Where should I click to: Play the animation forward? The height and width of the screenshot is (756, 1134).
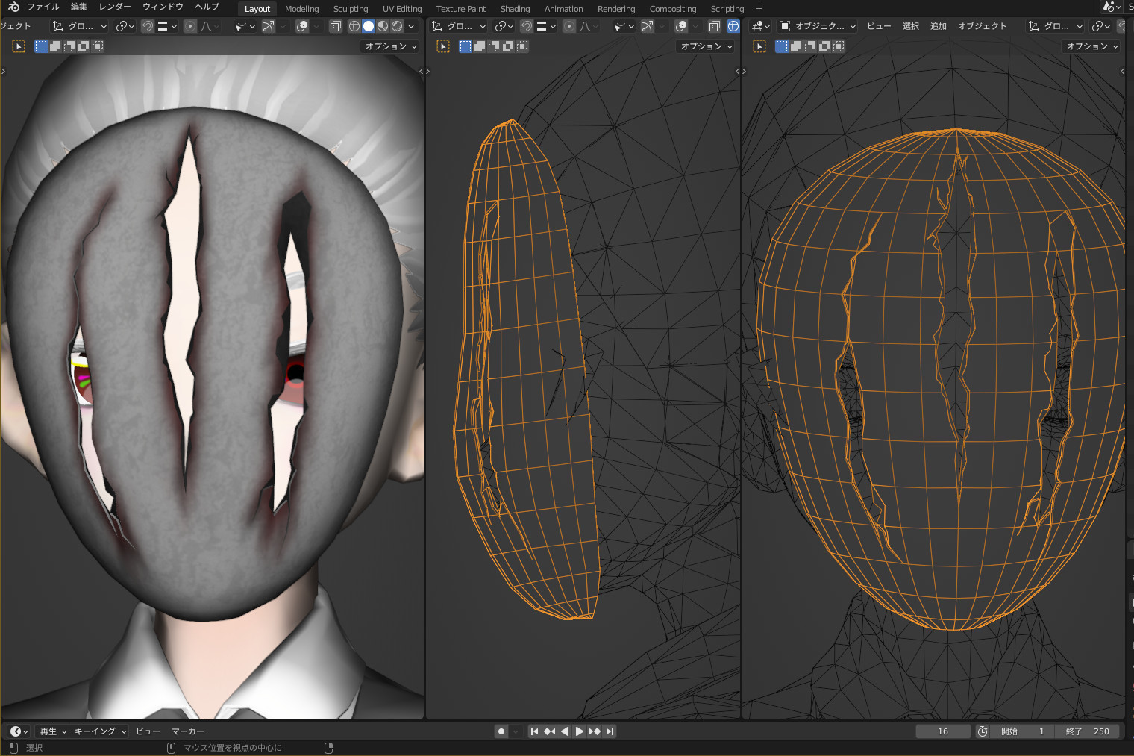pos(580,731)
